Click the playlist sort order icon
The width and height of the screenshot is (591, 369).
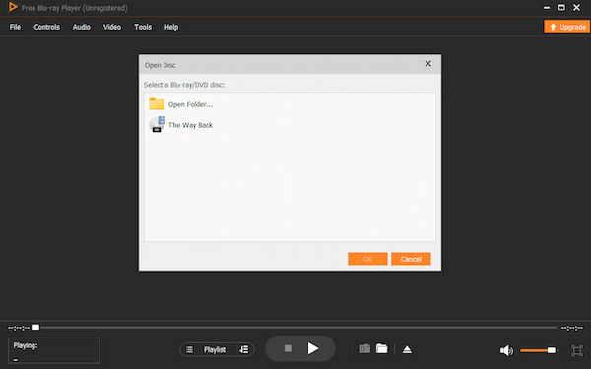[244, 349]
